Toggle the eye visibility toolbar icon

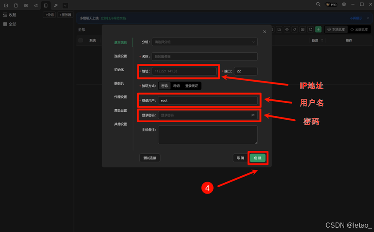tap(287, 29)
